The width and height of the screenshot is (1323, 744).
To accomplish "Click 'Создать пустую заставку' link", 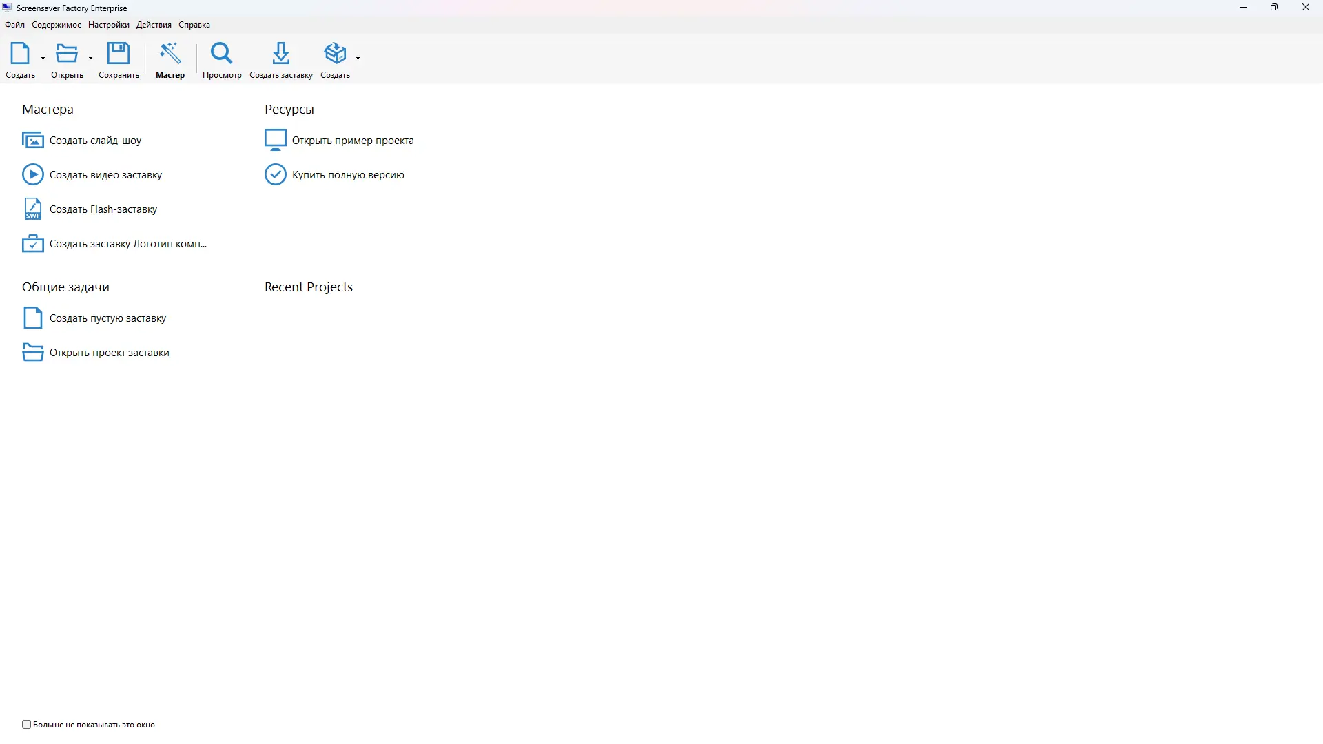I will (107, 318).
